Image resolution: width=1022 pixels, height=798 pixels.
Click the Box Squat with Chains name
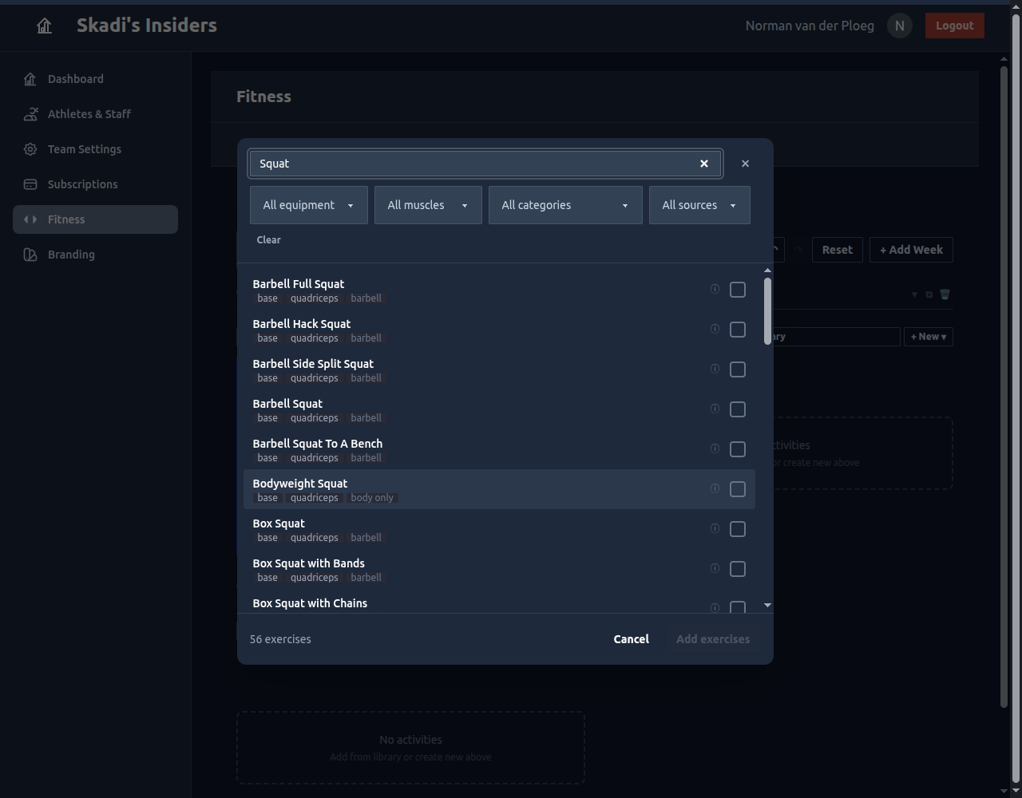[310, 603]
